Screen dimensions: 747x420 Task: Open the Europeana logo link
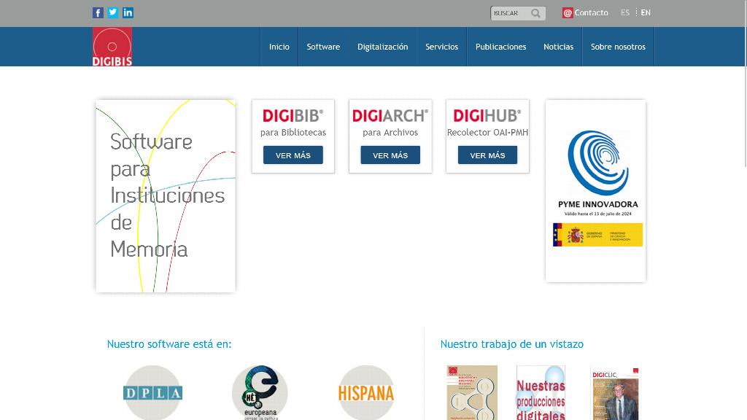260,393
